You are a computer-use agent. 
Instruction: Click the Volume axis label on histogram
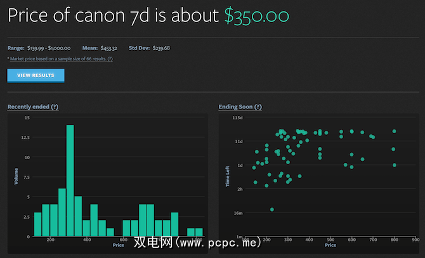pos(16,176)
